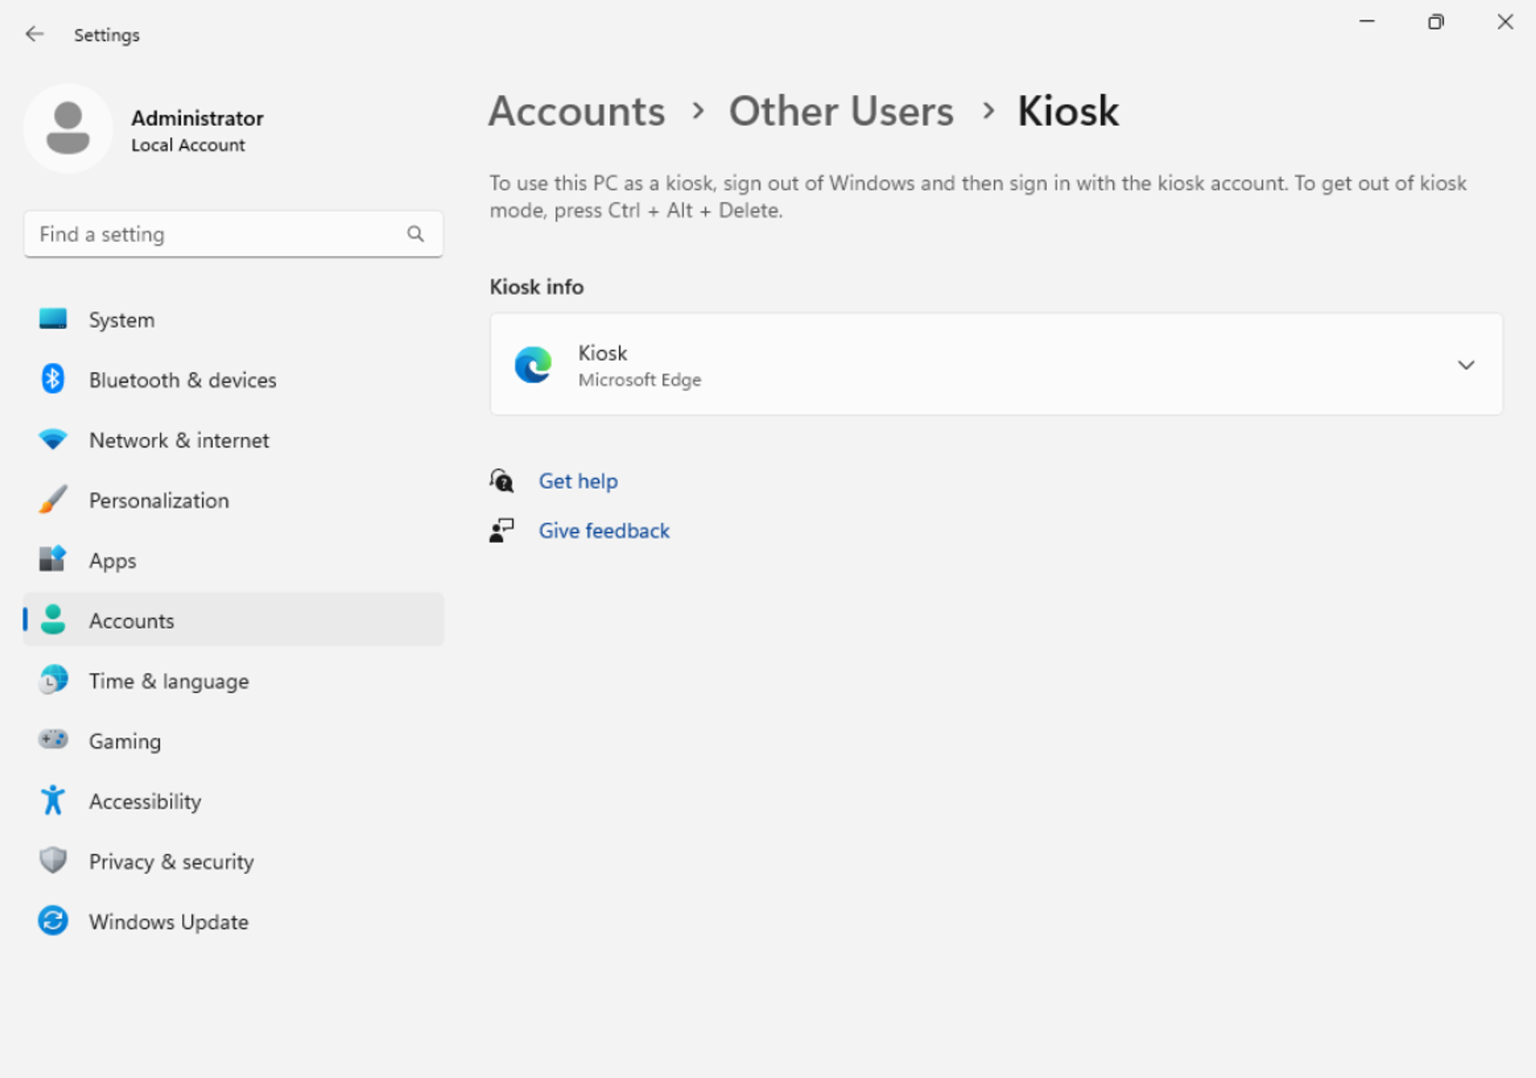Image resolution: width=1536 pixels, height=1078 pixels.
Task: Click the Network wifi icon
Action: (x=53, y=440)
